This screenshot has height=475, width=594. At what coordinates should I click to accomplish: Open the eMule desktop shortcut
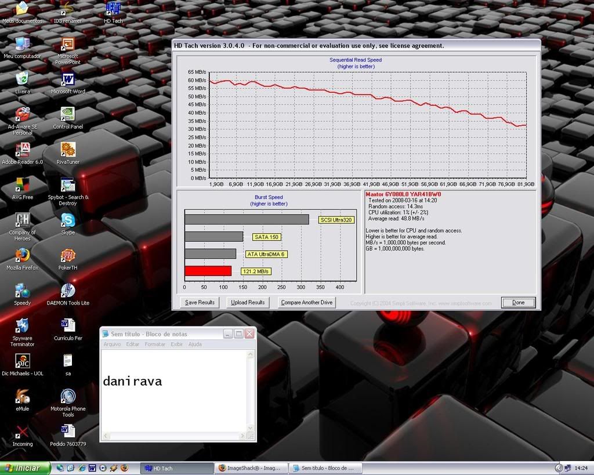22,397
